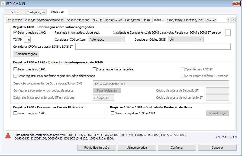Click the 'Descrição complementar de Outra Apuração do ICMS' label
This screenshot has width=242, height=156.
48,83
